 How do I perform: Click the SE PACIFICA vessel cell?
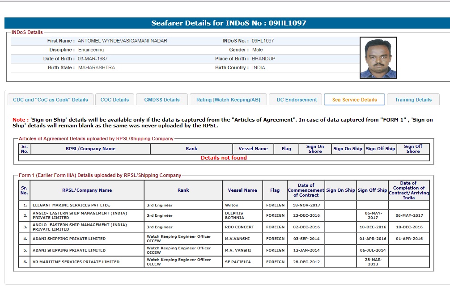(x=238, y=262)
